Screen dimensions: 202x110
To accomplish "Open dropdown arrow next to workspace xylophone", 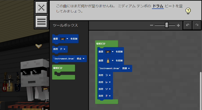I will coord(112,52).
